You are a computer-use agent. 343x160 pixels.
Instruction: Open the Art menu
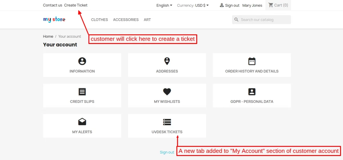point(147,20)
